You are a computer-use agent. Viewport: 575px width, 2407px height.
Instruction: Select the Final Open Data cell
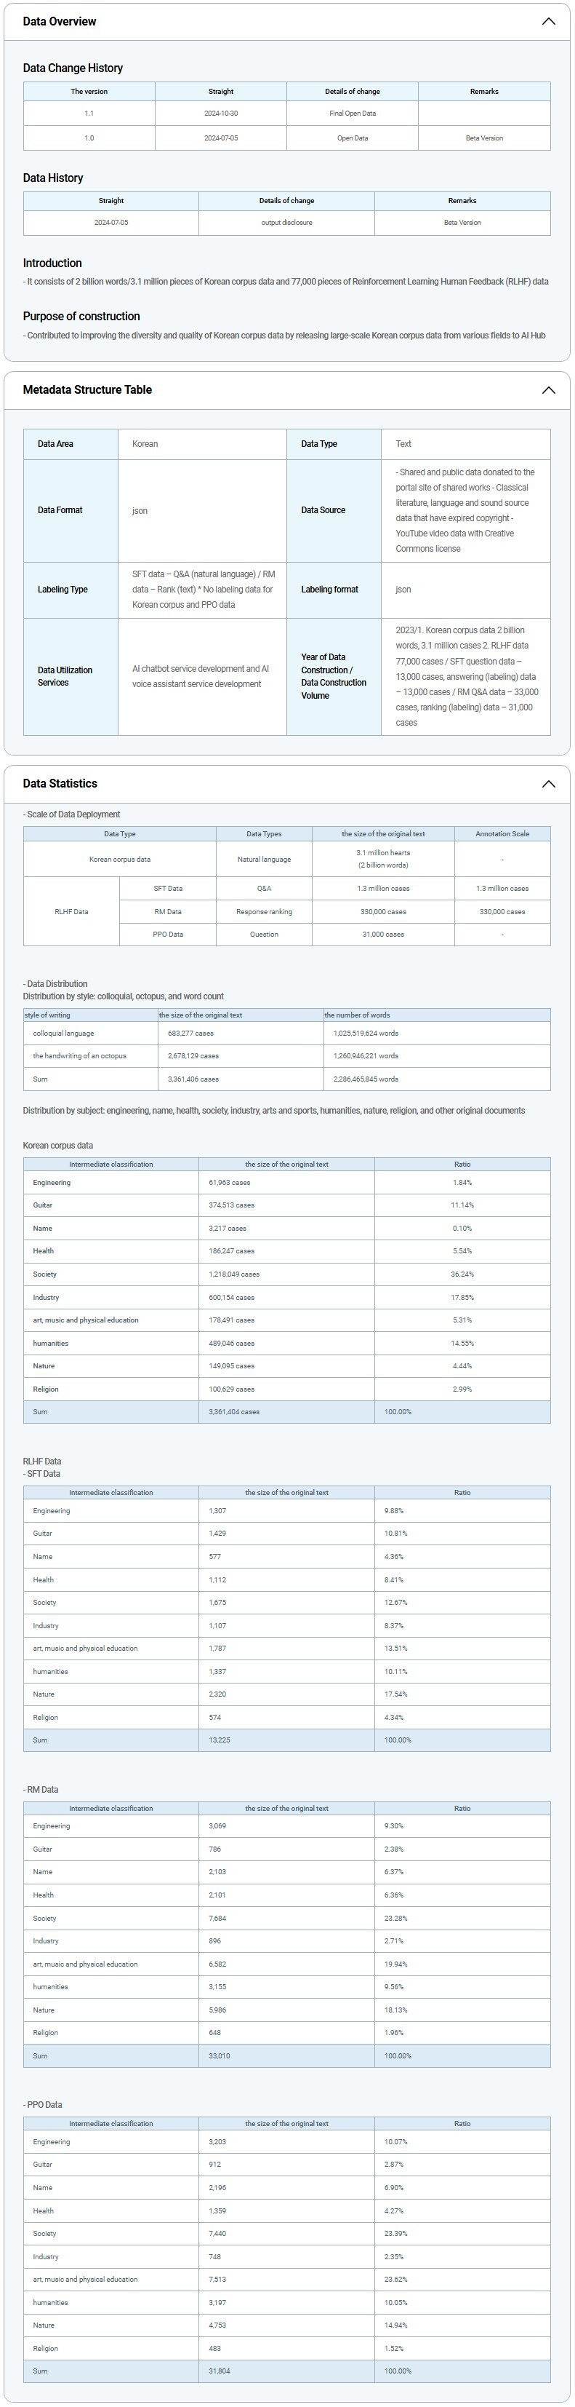click(x=352, y=113)
